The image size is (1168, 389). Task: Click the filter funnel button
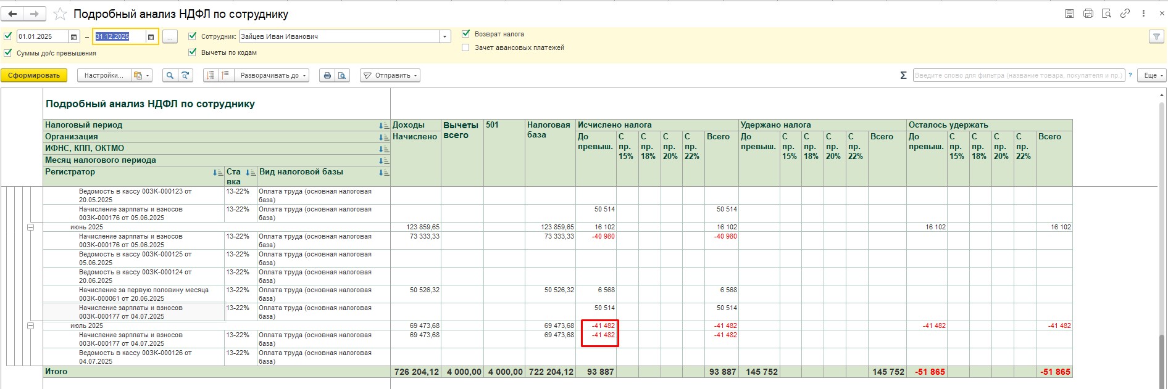pyautogui.click(x=1156, y=37)
